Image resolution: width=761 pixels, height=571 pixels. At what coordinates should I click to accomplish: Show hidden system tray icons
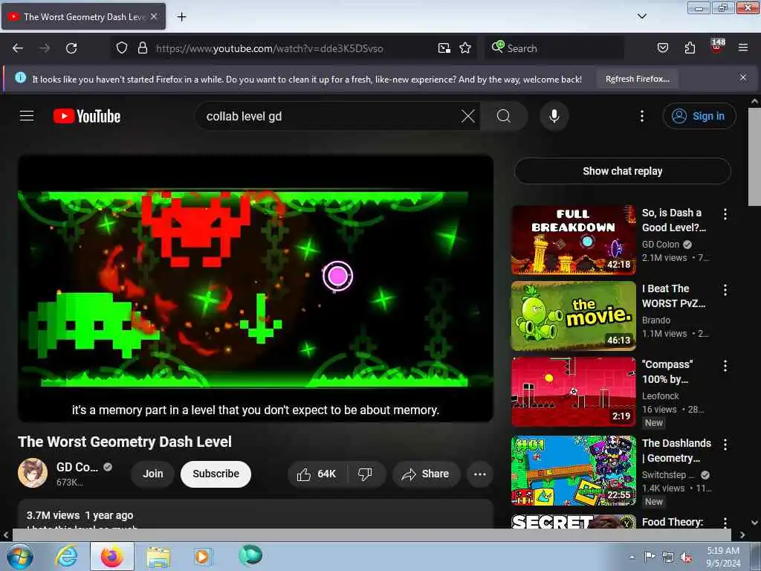632,557
